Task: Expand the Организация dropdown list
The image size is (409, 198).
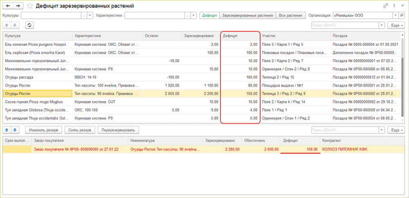Action: tap(396, 16)
